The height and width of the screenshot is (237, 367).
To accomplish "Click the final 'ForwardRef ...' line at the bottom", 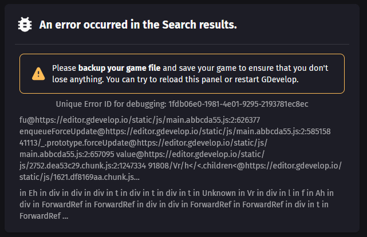I will (44, 216).
